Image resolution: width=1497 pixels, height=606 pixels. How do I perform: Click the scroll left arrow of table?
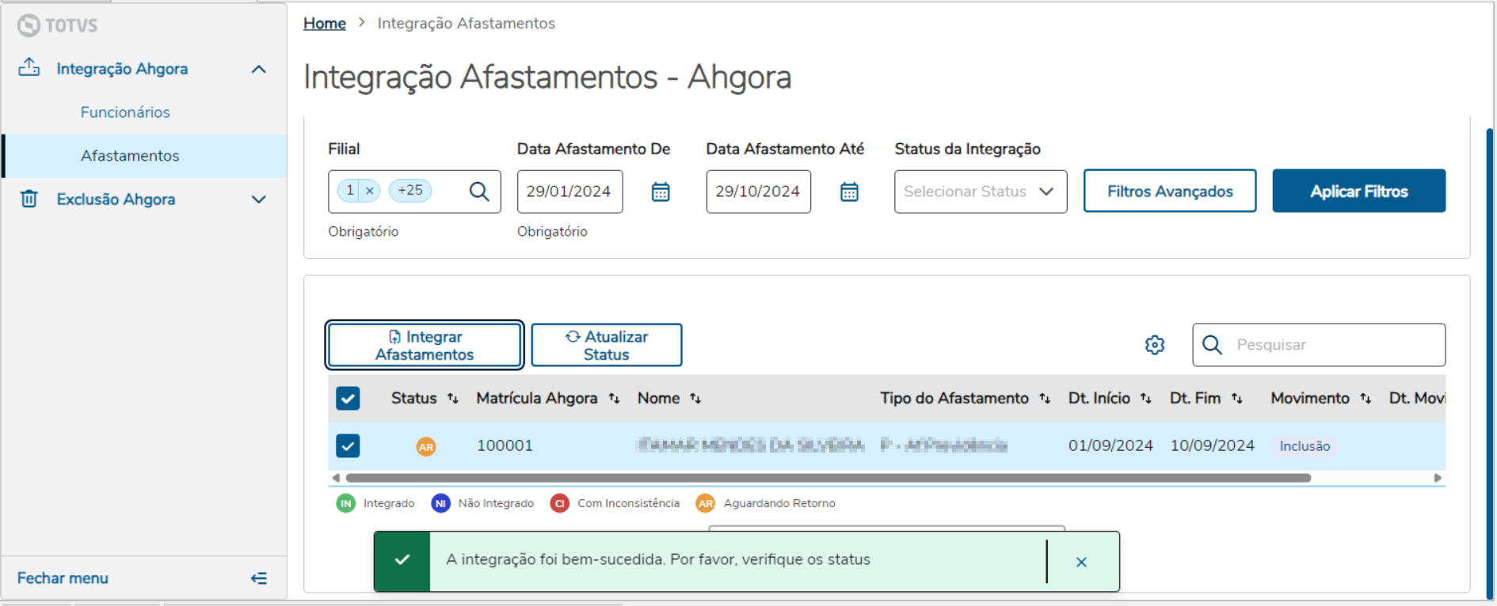(x=336, y=478)
